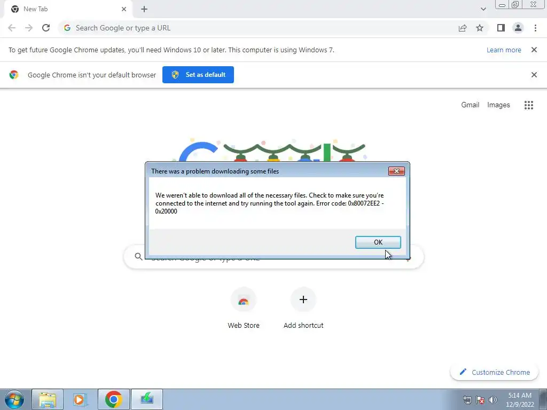Click the error code text 0x20000
Image resolution: width=547 pixels, height=410 pixels.
click(x=166, y=211)
